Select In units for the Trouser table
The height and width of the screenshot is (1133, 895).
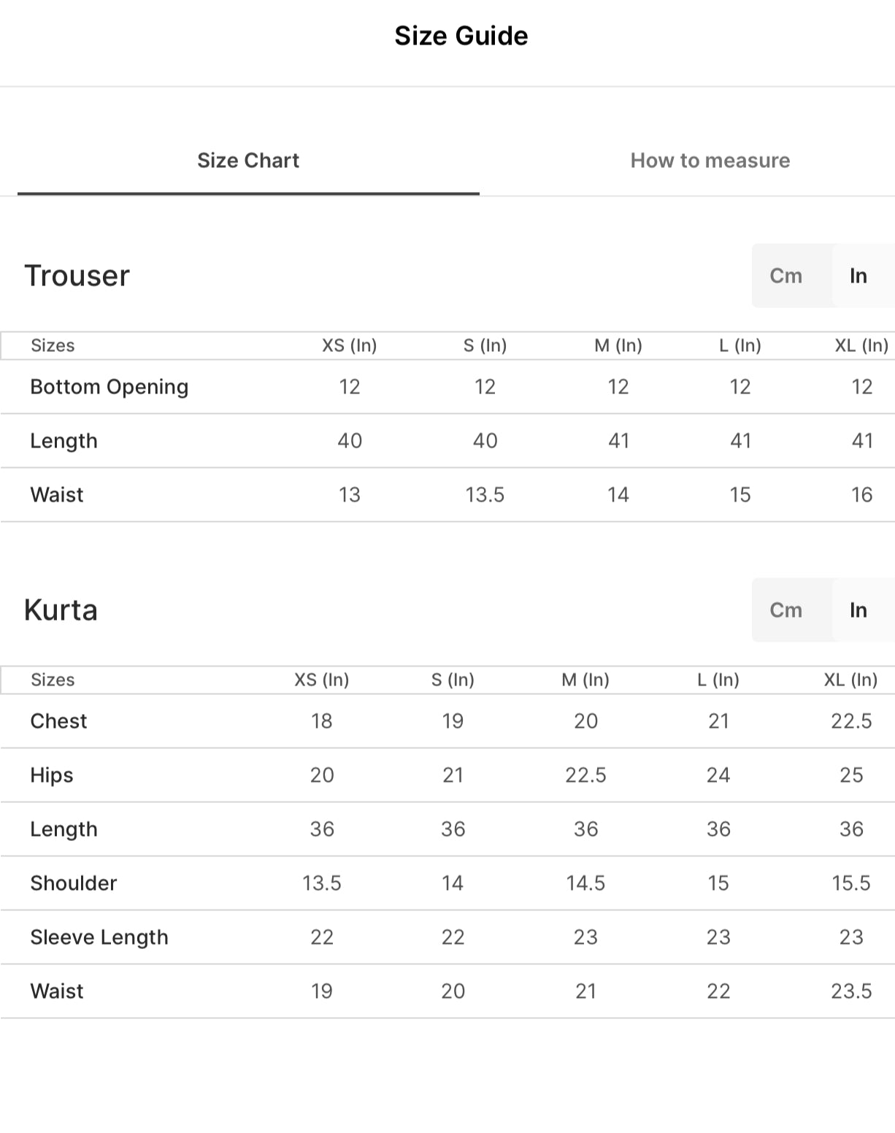858,276
